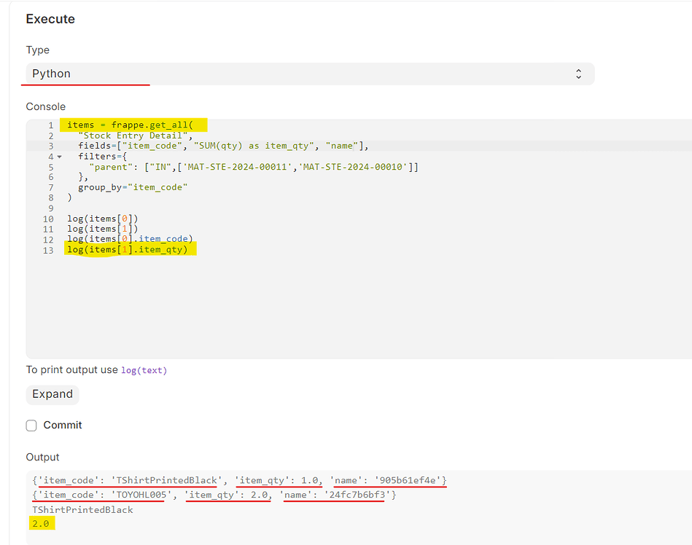Image resolution: width=692 pixels, height=545 pixels.
Task: Click the highlighted 2.0 output value
Action: [41, 523]
